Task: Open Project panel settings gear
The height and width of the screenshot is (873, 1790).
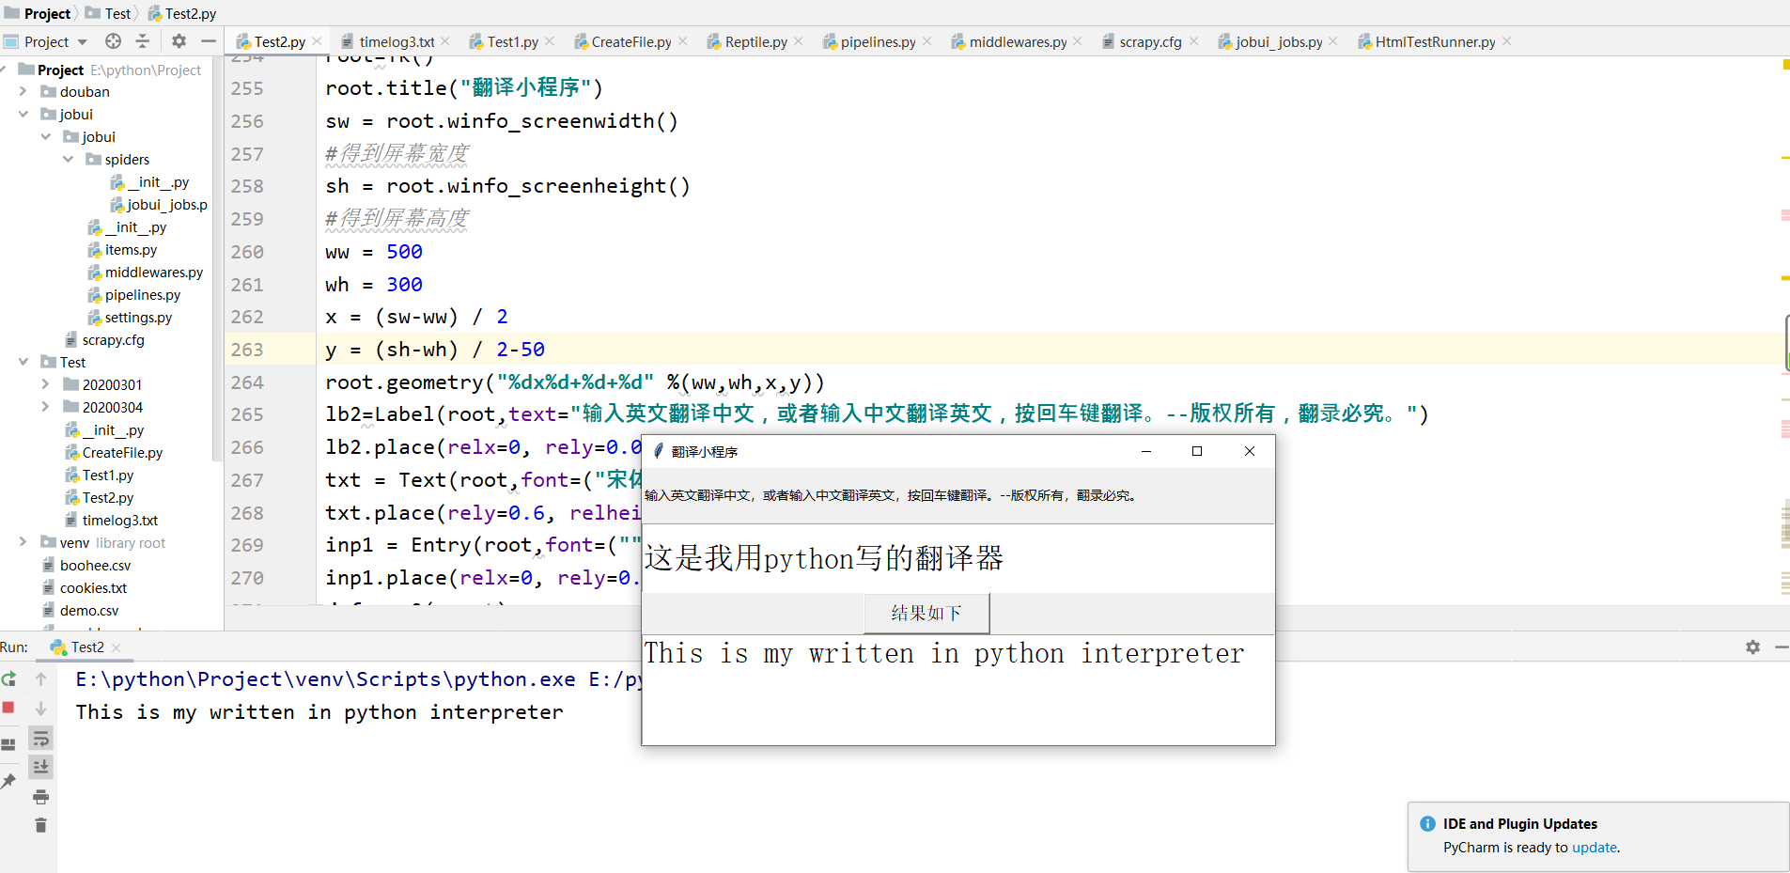Action: (179, 41)
